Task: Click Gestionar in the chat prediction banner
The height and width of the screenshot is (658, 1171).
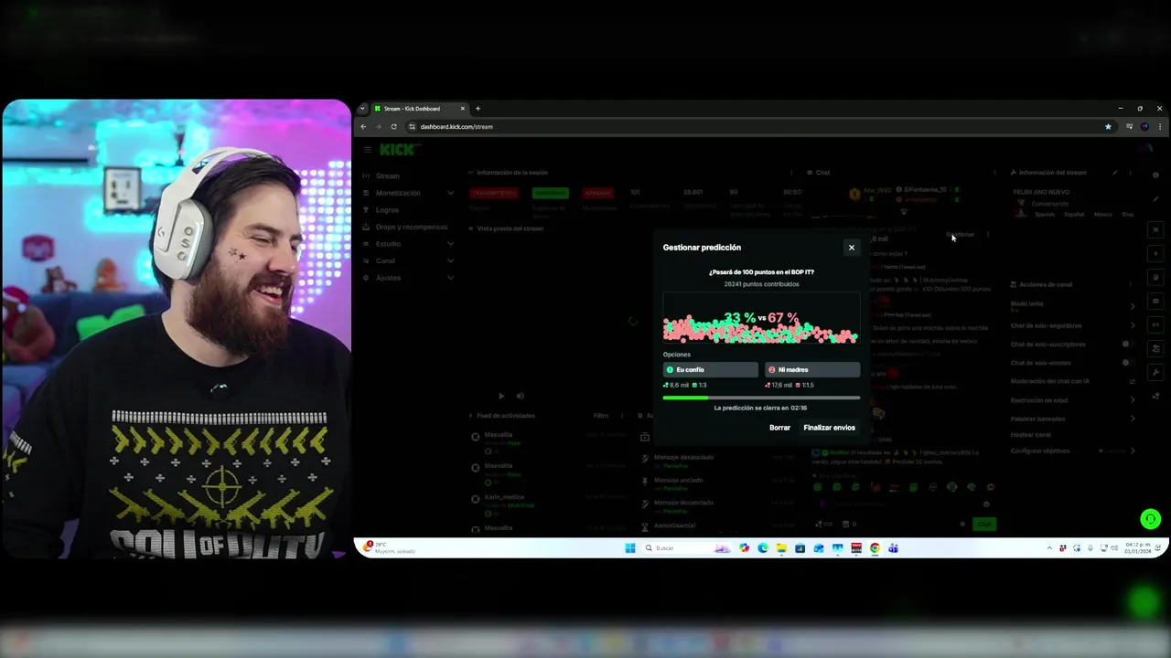Action: pyautogui.click(x=961, y=235)
